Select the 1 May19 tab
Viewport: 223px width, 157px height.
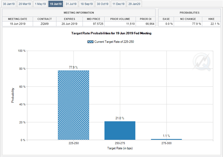point(40,4)
